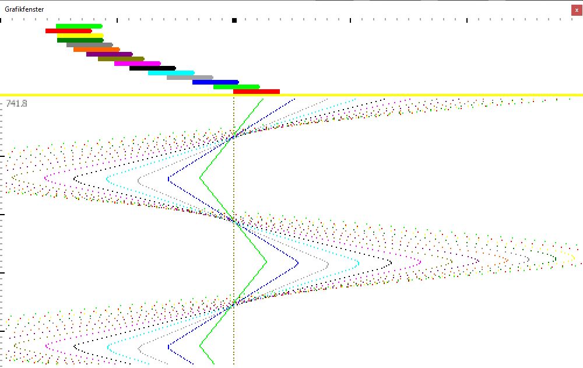Click the black square marker on top ruler
This screenshot has height=368, width=583.
pos(234,20)
